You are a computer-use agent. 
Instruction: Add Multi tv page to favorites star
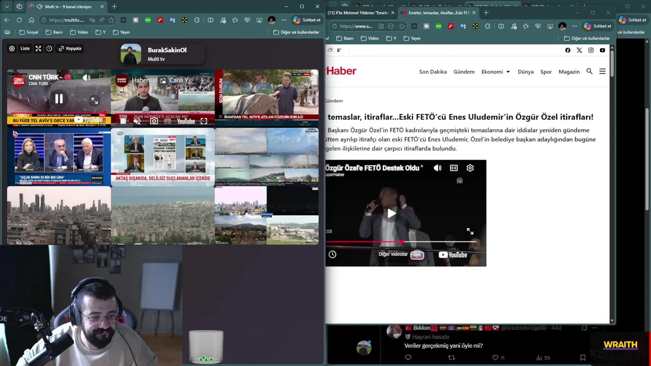(x=111, y=20)
